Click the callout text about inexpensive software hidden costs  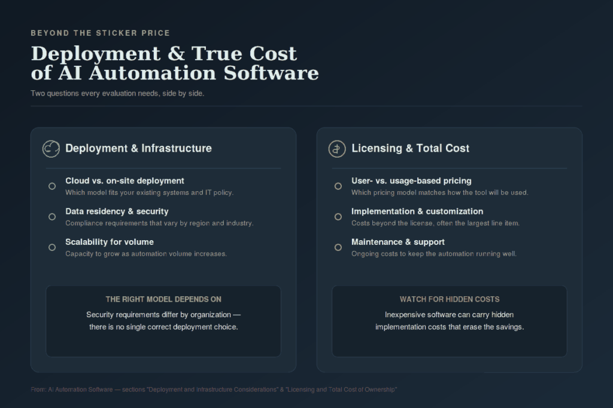coord(450,321)
